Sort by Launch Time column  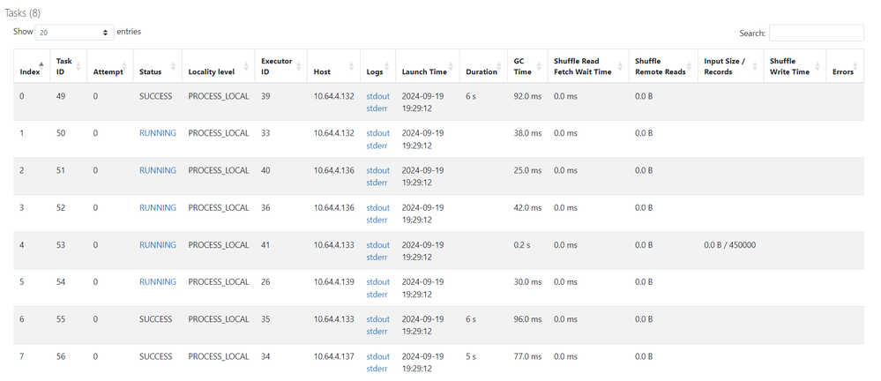(x=424, y=71)
